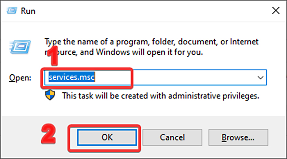The height and width of the screenshot is (159, 287).
Task: Click the "Windows will open it for you" line
Action: coord(149,52)
